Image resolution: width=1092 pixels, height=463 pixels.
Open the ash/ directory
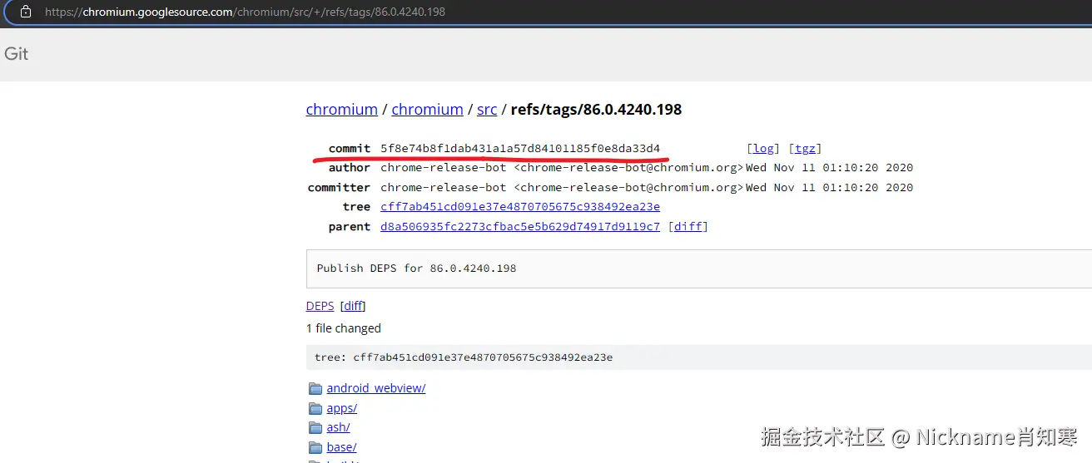click(339, 427)
